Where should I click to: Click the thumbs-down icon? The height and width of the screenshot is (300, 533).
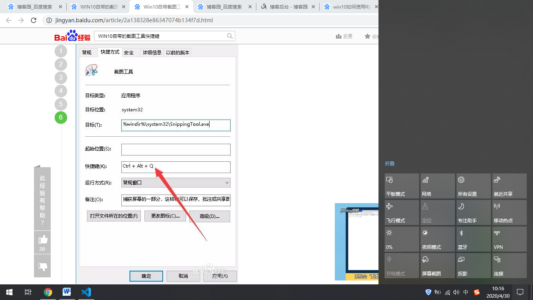coord(43,266)
